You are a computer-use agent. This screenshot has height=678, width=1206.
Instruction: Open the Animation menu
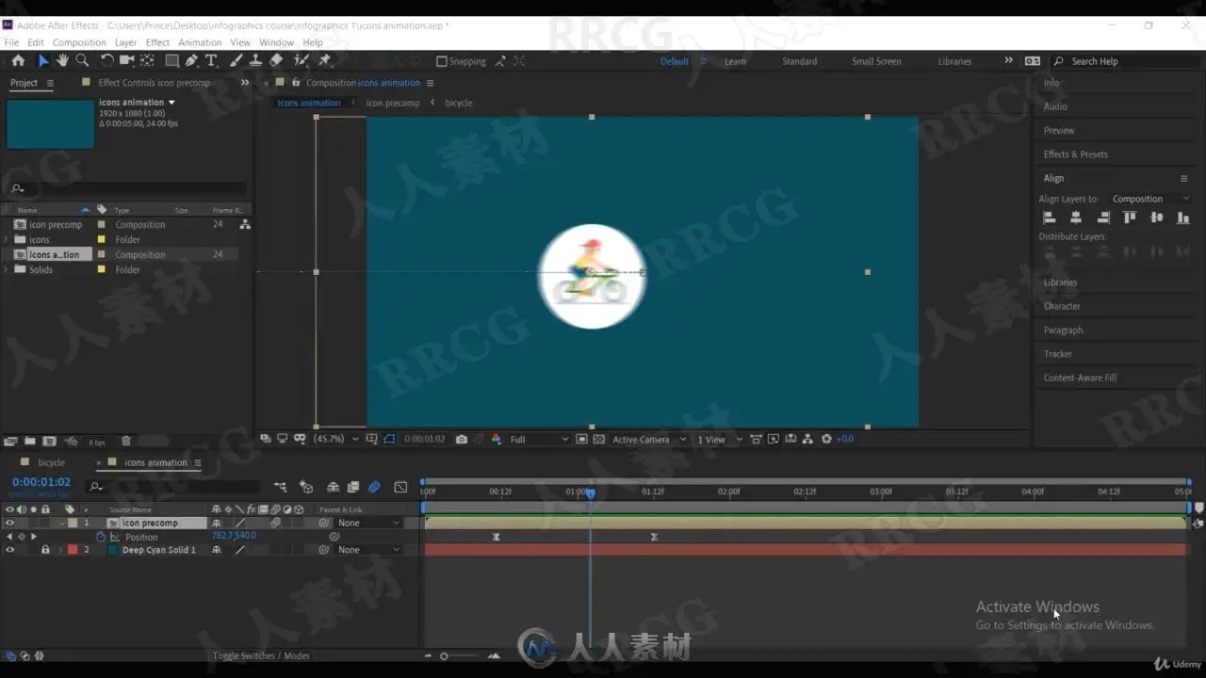coord(200,42)
